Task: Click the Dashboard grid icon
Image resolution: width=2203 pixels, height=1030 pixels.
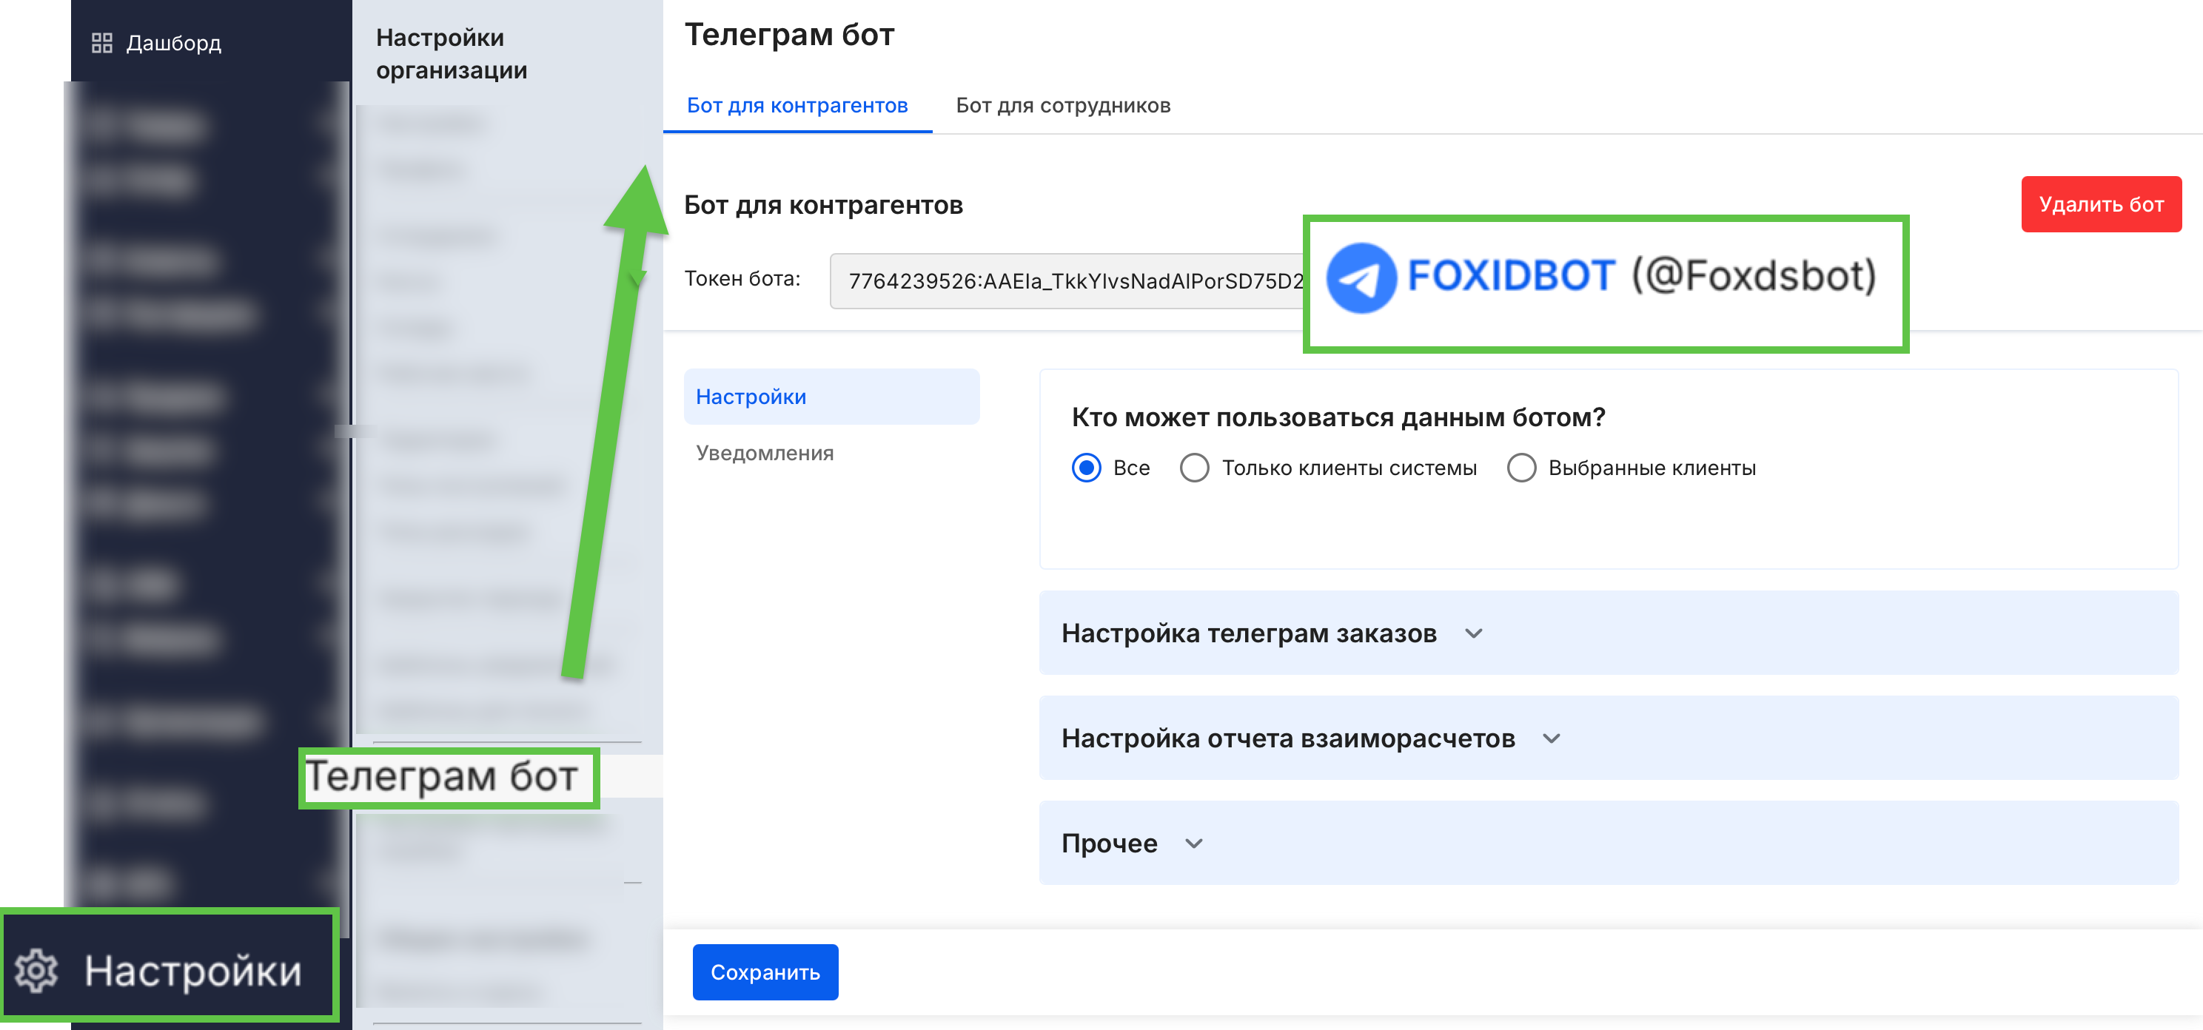Action: [x=101, y=43]
